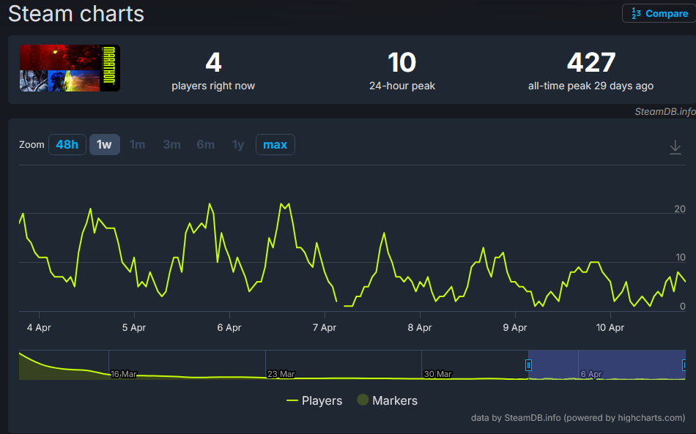This screenshot has height=434, width=696.
Task: Select the 1m zoom range
Action: click(x=137, y=144)
